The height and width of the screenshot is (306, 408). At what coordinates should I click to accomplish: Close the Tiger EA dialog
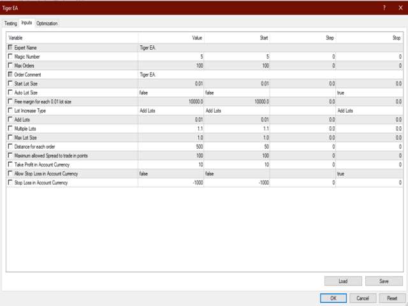pos(401,8)
